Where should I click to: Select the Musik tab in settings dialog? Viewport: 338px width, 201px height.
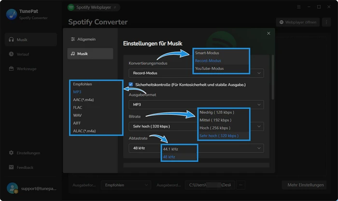click(90, 54)
